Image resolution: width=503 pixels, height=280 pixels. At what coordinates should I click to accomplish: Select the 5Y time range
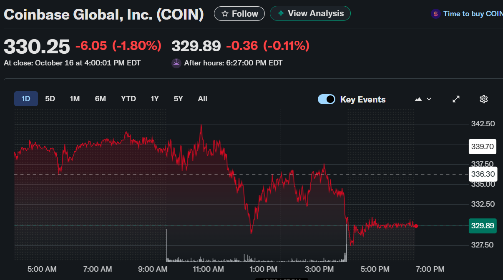(178, 99)
